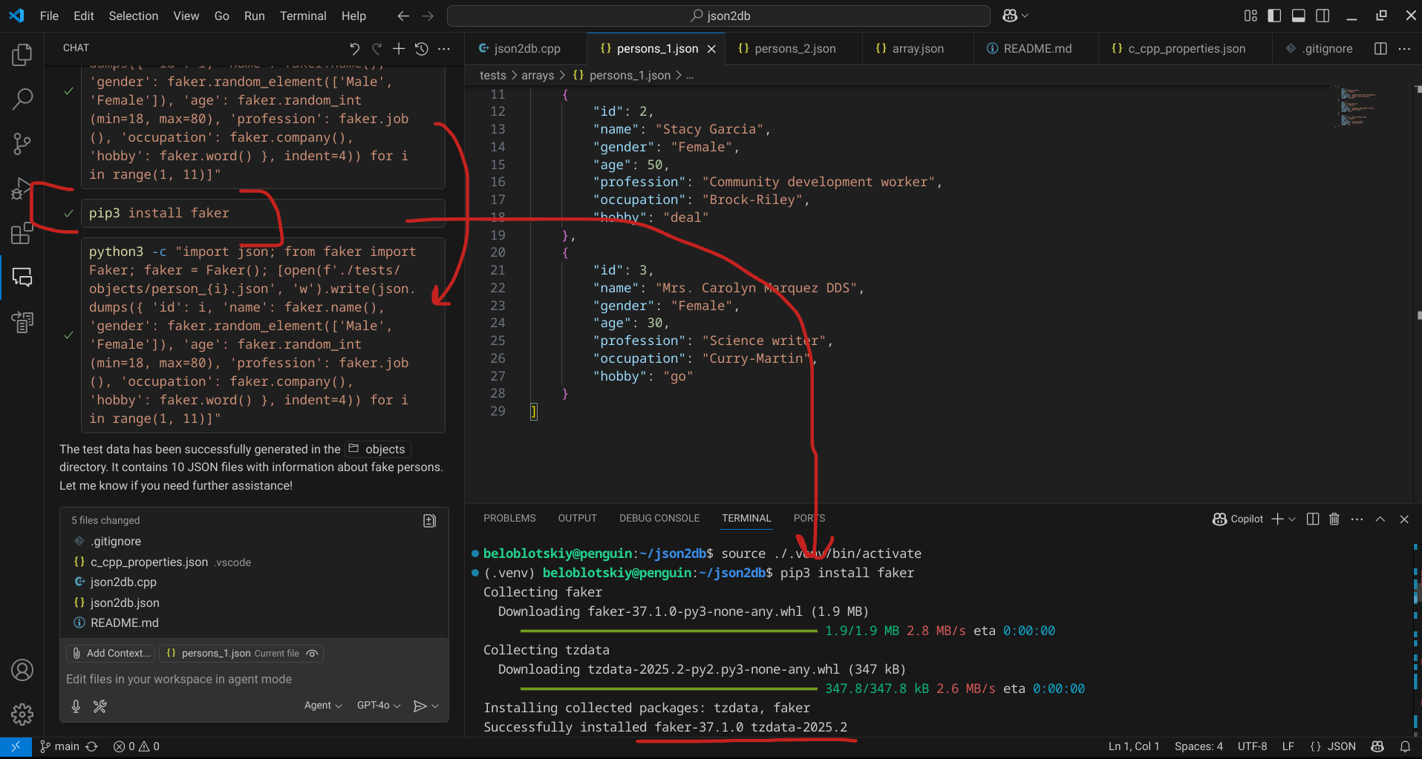Viewport: 1422px width, 759px height.
Task: Switch to OUTPUT panel tab
Action: tap(578, 519)
